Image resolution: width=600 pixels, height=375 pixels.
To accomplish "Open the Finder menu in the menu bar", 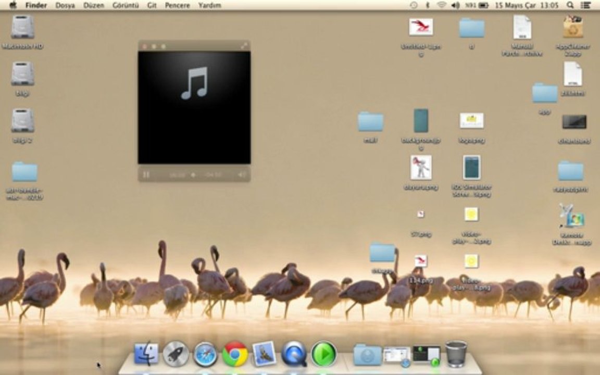I will click(x=36, y=5).
